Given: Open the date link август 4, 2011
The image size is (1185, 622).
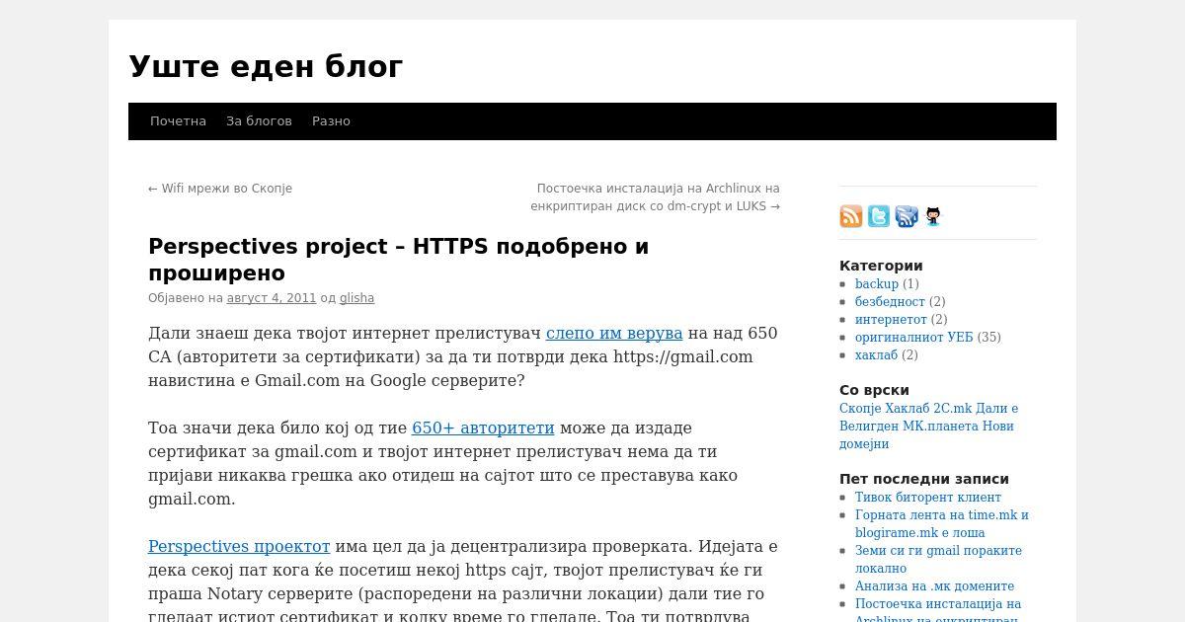Looking at the screenshot, I should tap(272, 298).
